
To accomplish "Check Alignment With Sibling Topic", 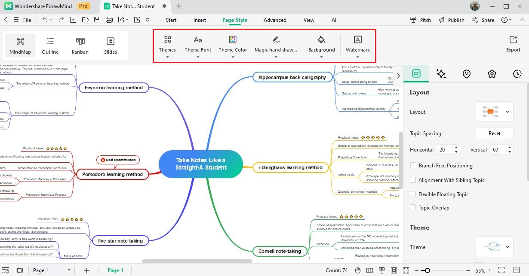I will [x=413, y=180].
